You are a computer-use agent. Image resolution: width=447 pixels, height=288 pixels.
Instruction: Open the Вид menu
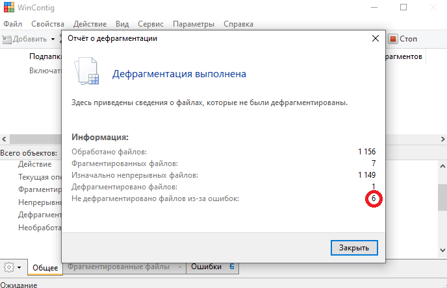[x=122, y=24]
